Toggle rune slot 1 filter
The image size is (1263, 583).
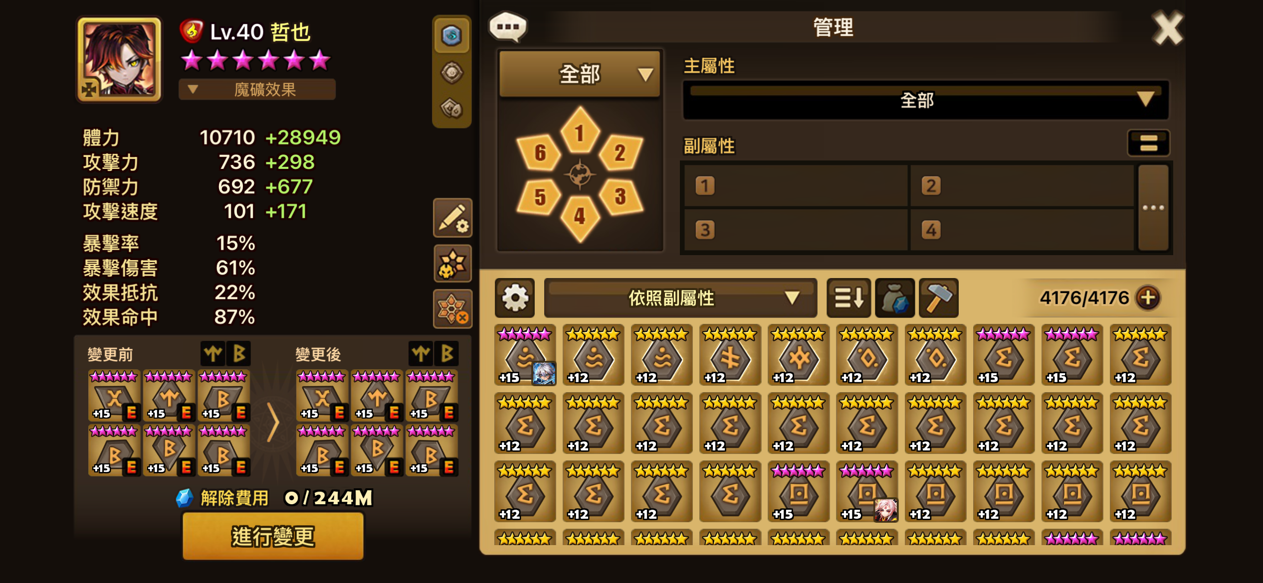pos(579,132)
